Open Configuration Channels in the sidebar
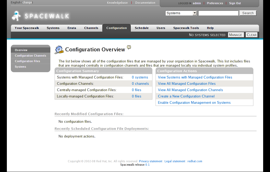The width and height of the screenshot is (270, 172). [31, 56]
